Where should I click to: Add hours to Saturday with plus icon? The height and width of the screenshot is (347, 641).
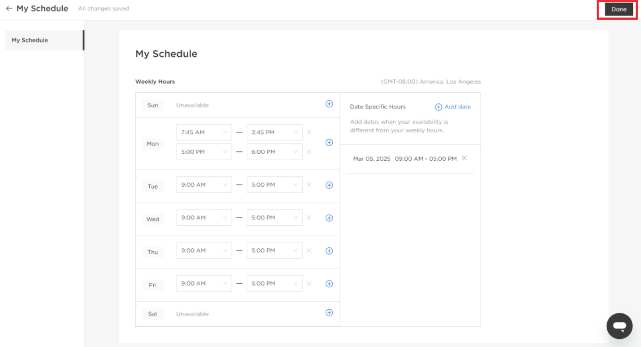coord(329,313)
